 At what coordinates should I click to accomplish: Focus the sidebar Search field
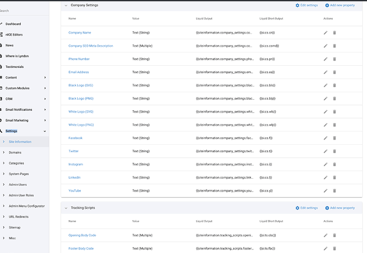point(23,11)
